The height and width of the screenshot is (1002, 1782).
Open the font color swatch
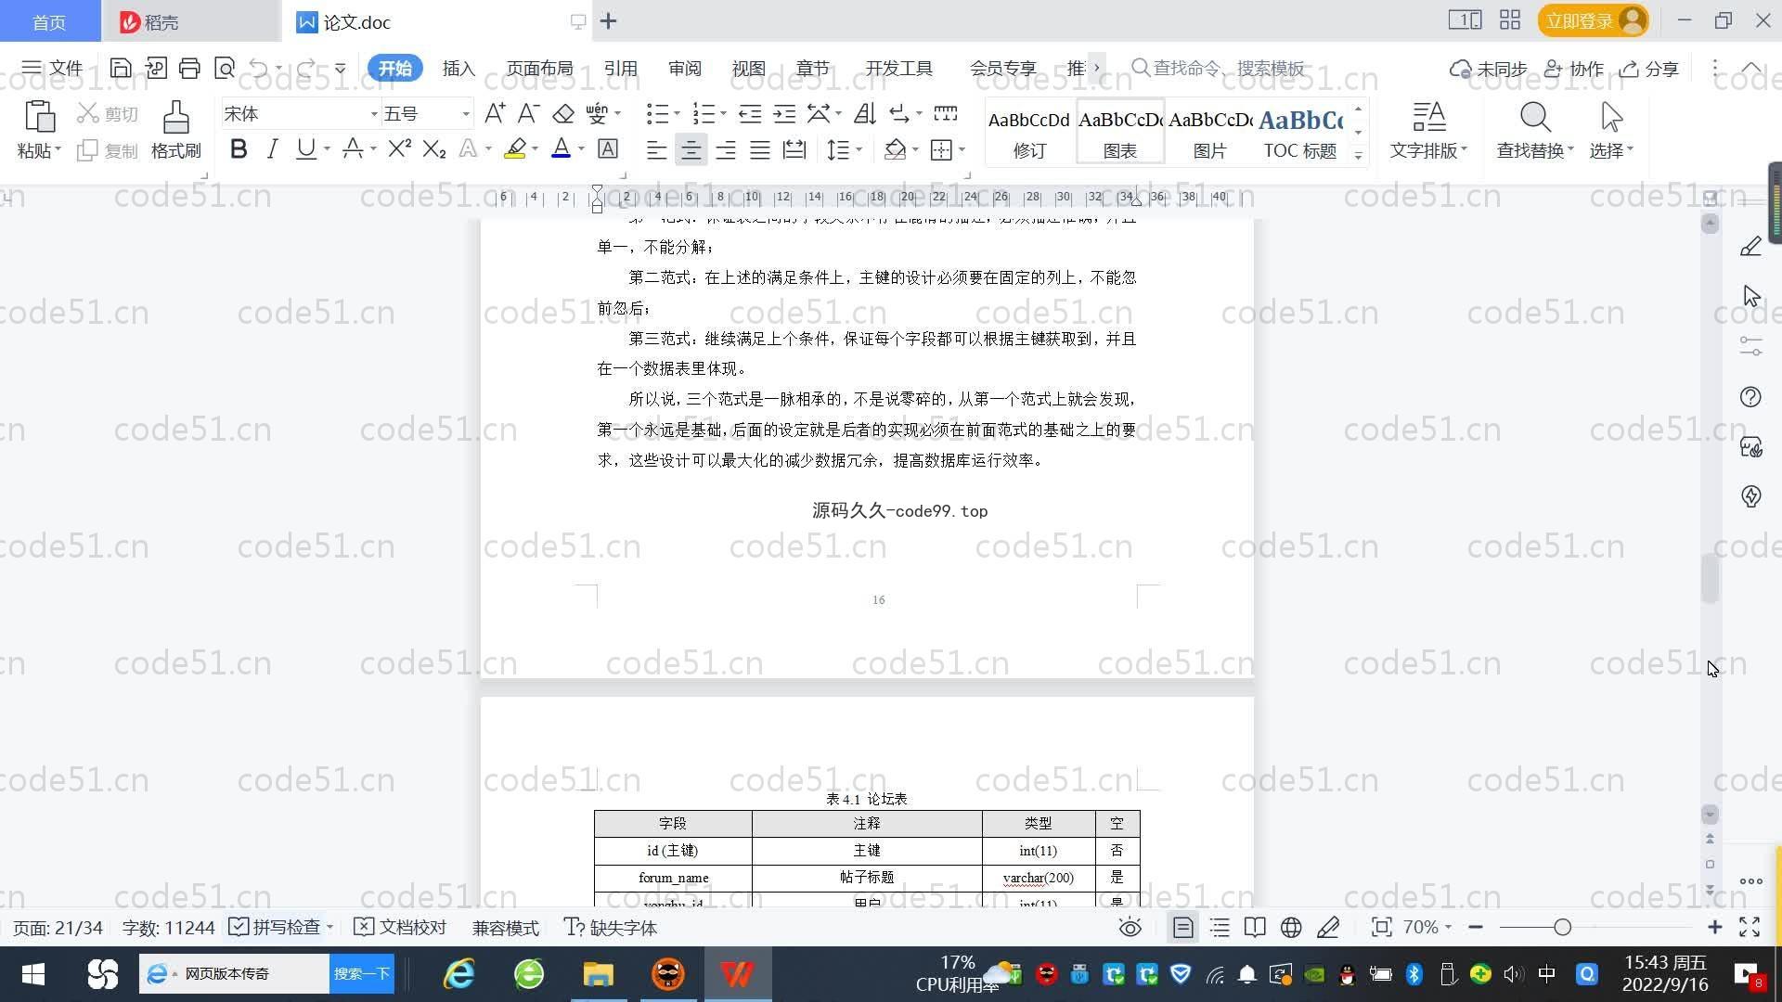pos(561,148)
